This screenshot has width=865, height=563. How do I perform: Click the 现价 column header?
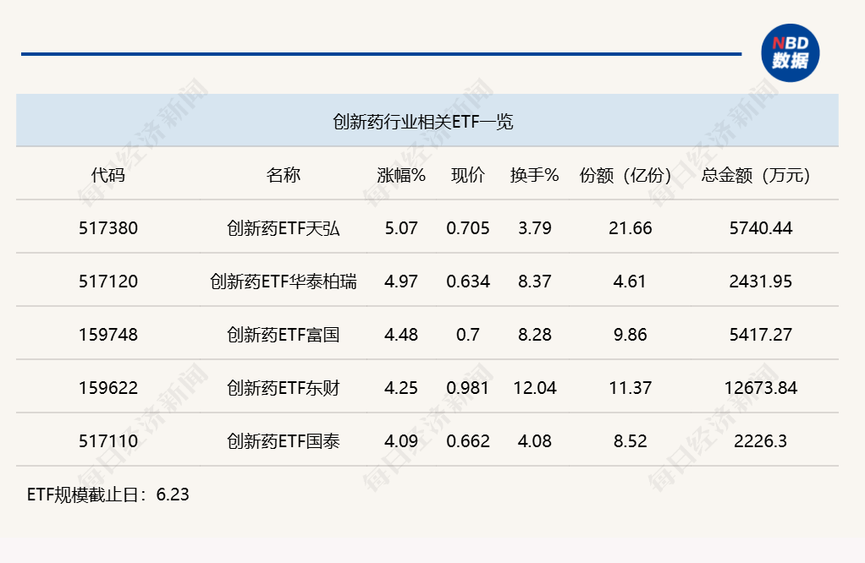click(x=468, y=175)
